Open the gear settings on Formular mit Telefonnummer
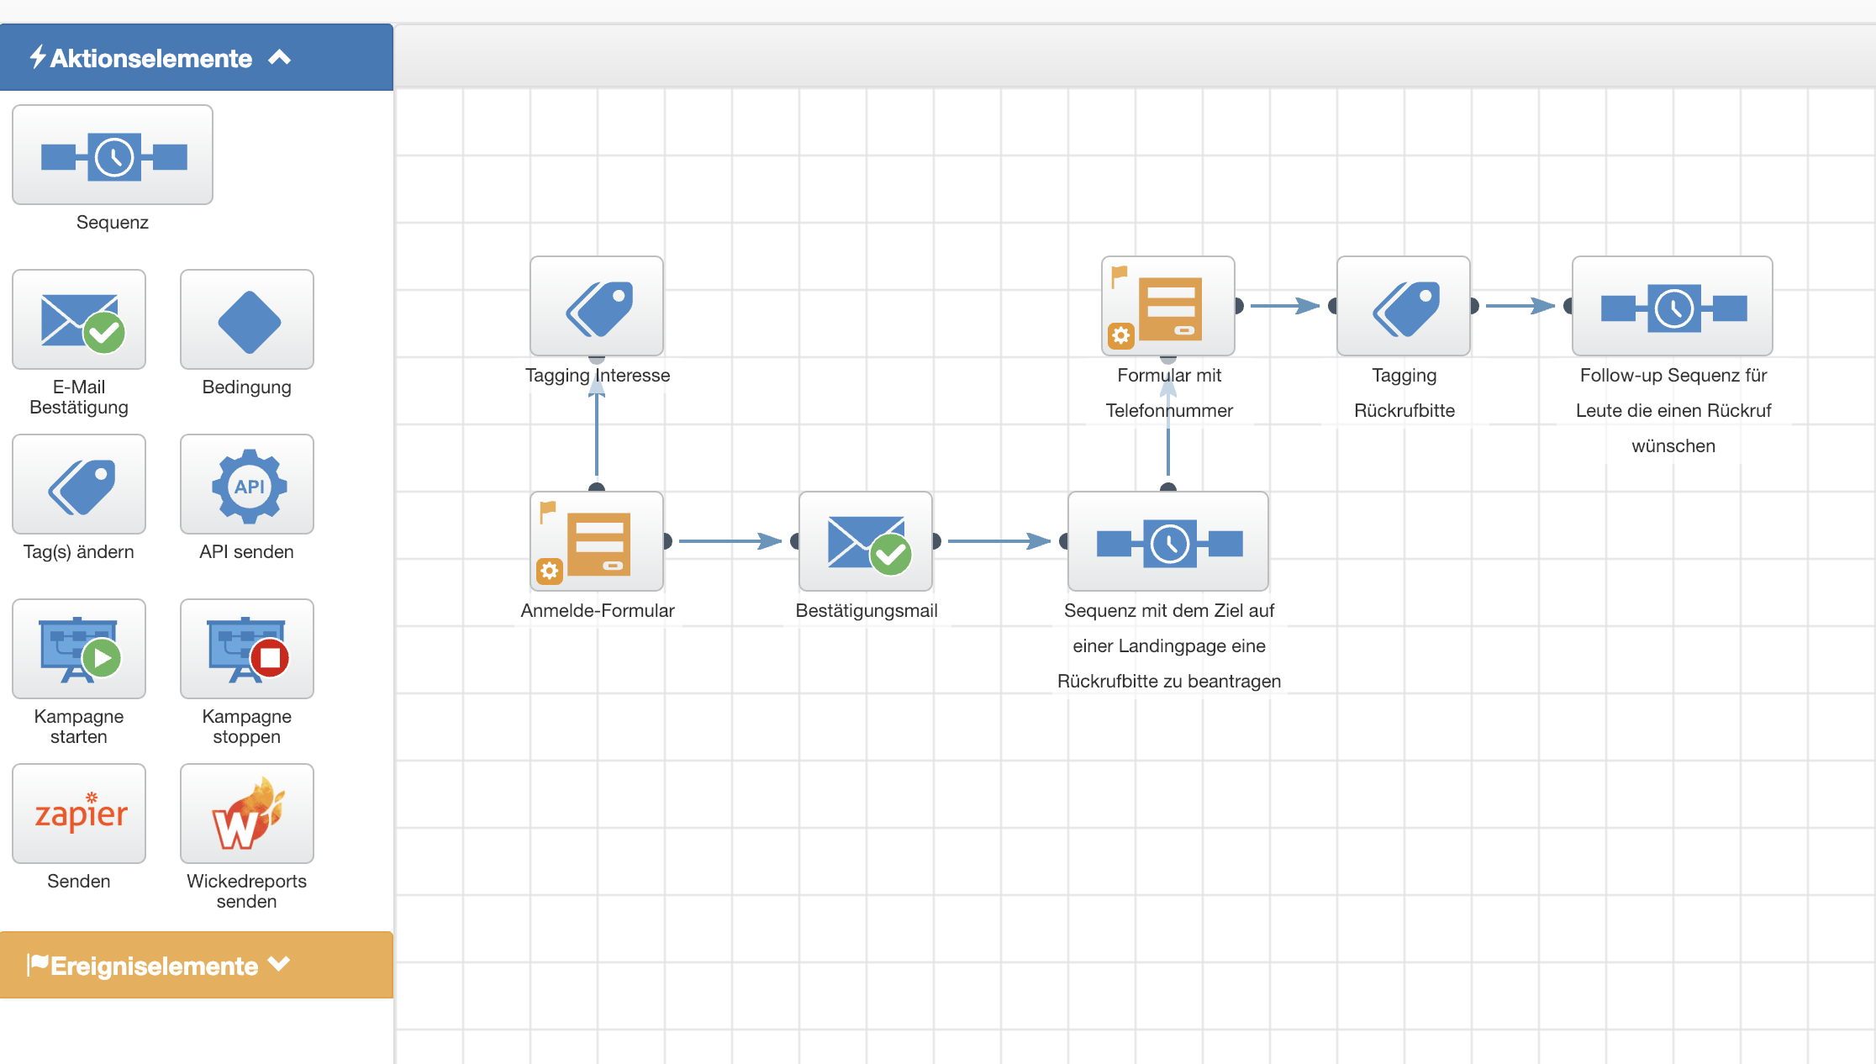This screenshot has width=1876, height=1064. [x=1121, y=336]
